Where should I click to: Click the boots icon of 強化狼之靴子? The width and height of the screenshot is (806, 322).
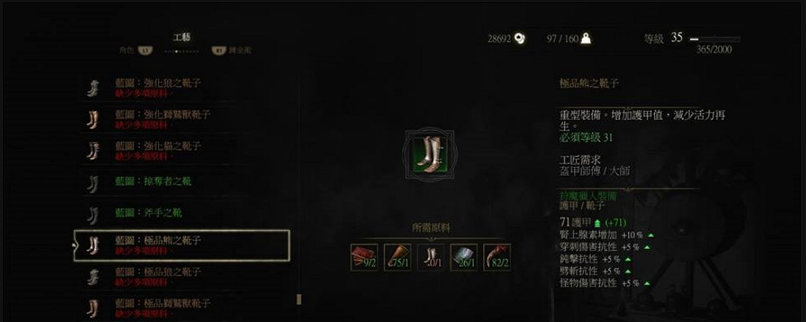coord(93,88)
